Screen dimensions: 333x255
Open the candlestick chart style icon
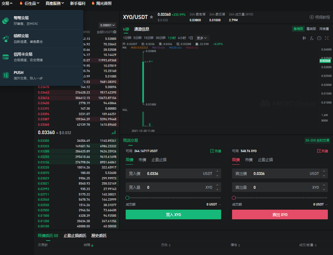(x=304, y=38)
